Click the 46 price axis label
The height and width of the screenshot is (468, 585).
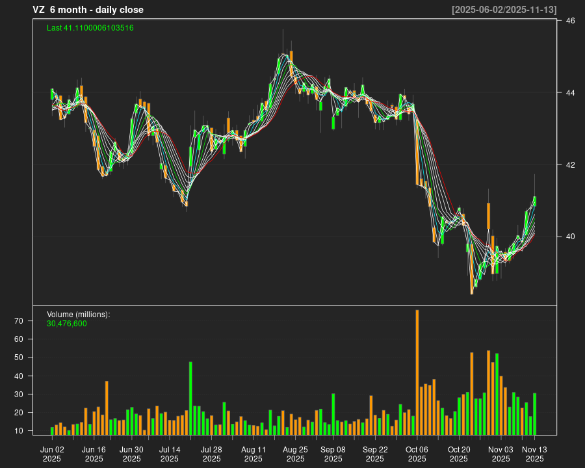[569, 21]
